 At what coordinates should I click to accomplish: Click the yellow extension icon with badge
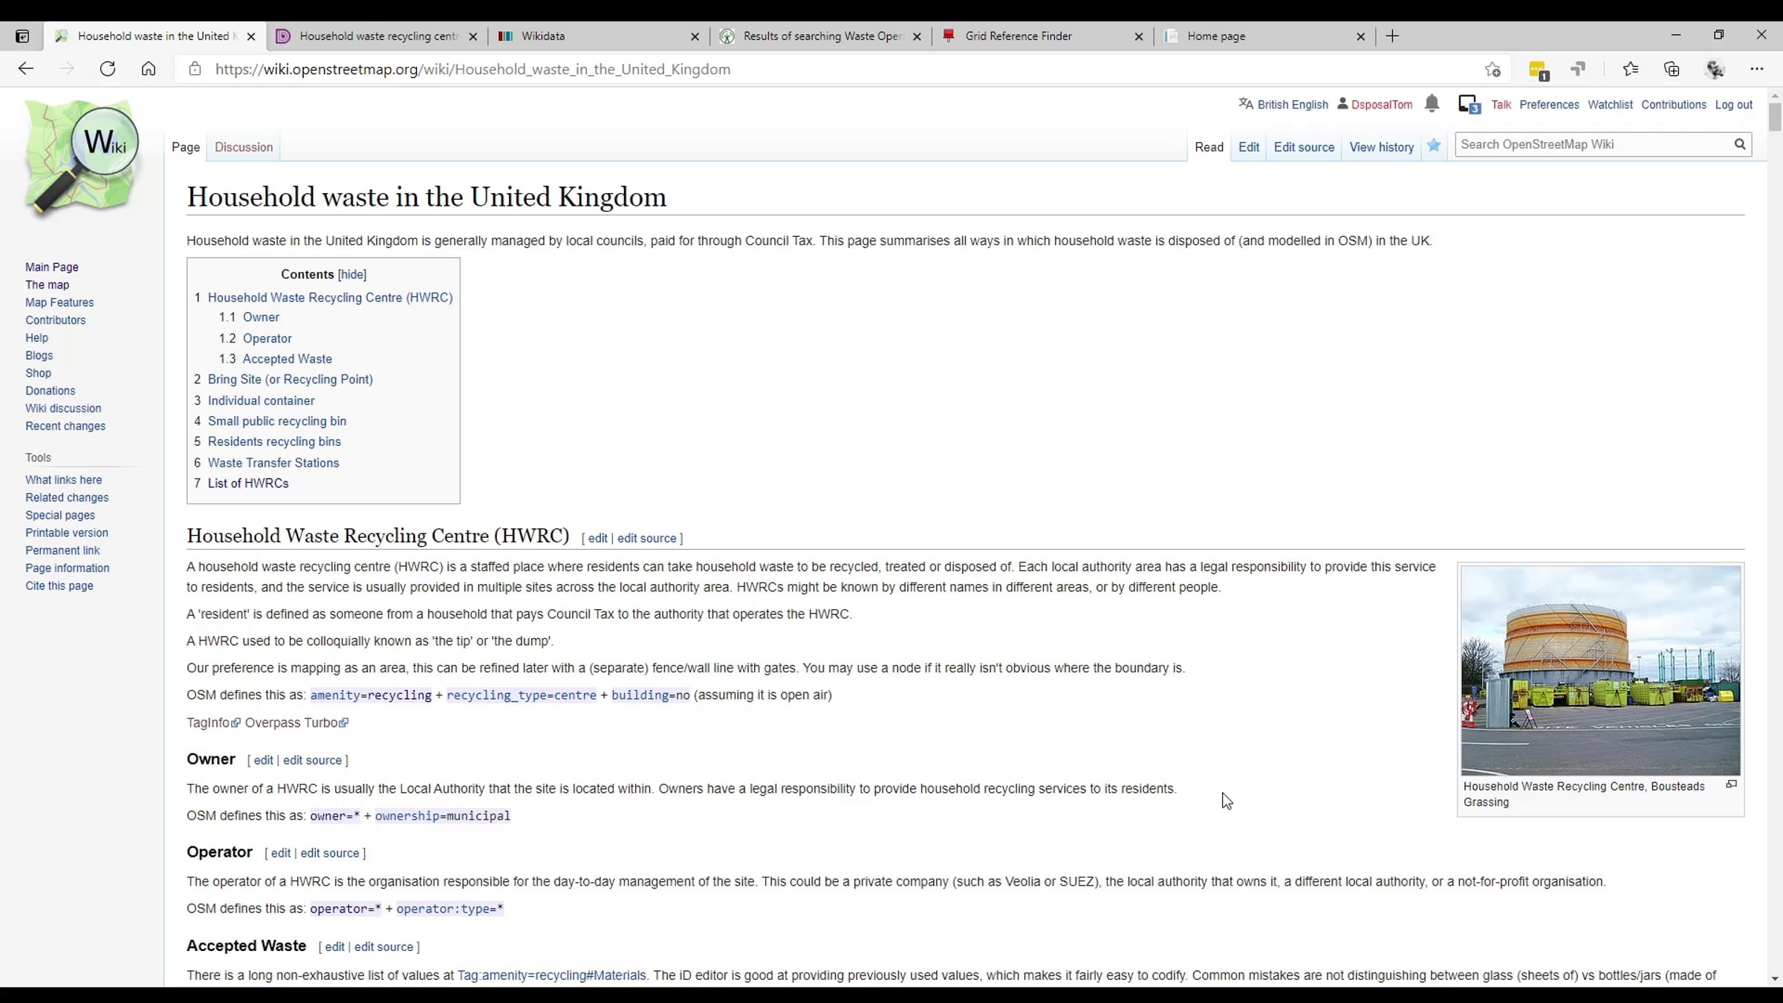tap(1538, 70)
